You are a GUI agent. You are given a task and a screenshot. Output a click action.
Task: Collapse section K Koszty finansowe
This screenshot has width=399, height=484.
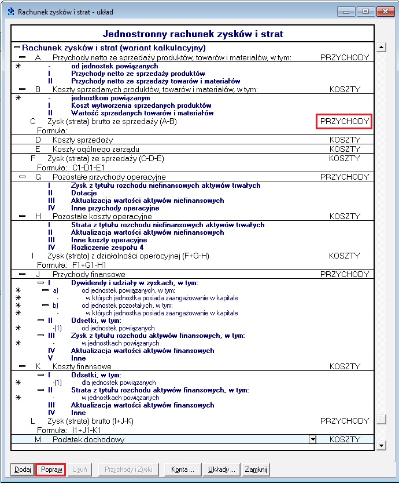(22, 366)
